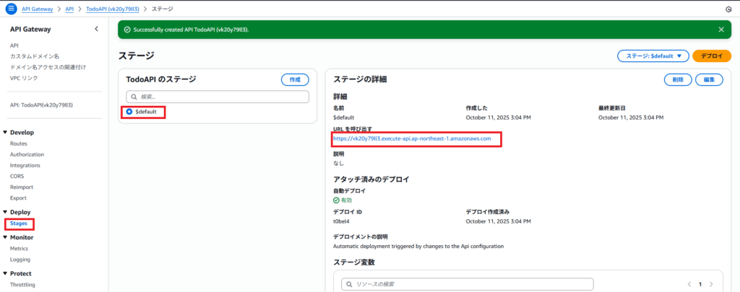The width and height of the screenshot is (740, 292).
Task: Select the $default stage radio button
Action: tap(129, 112)
